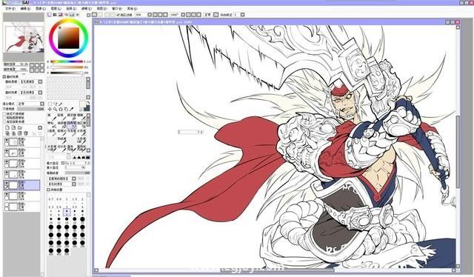Toggle the show selection edge checkbox
Viewport: 474px width, 277px height.
coord(118,15)
